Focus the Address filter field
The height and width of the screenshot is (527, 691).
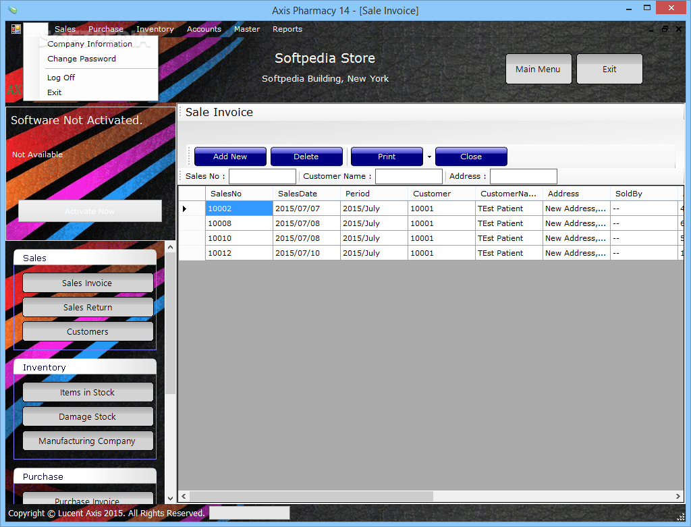524,176
